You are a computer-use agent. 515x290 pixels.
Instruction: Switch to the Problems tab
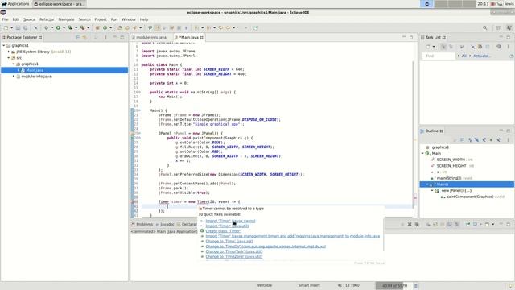[x=142, y=224]
